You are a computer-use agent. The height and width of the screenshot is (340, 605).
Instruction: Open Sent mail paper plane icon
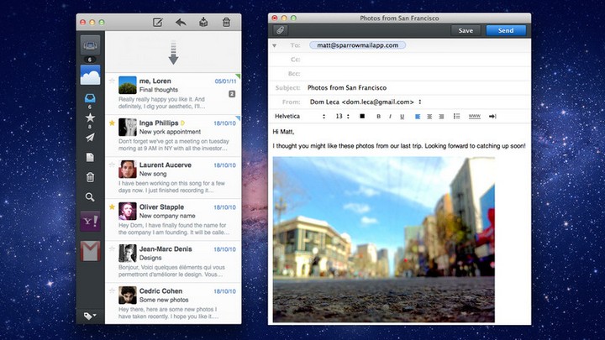pos(90,137)
